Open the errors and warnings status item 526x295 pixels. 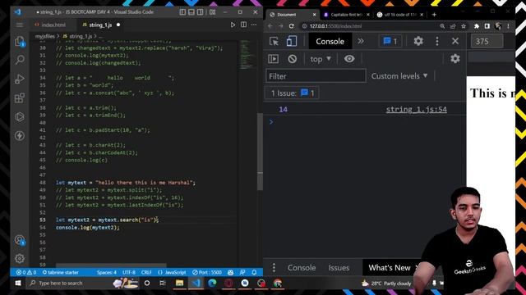click(26, 272)
